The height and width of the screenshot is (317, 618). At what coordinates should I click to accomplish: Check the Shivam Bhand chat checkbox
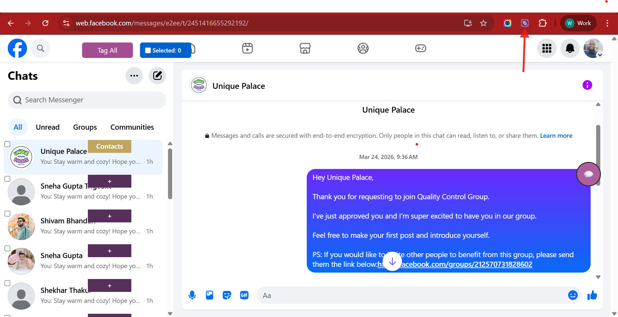(7, 214)
